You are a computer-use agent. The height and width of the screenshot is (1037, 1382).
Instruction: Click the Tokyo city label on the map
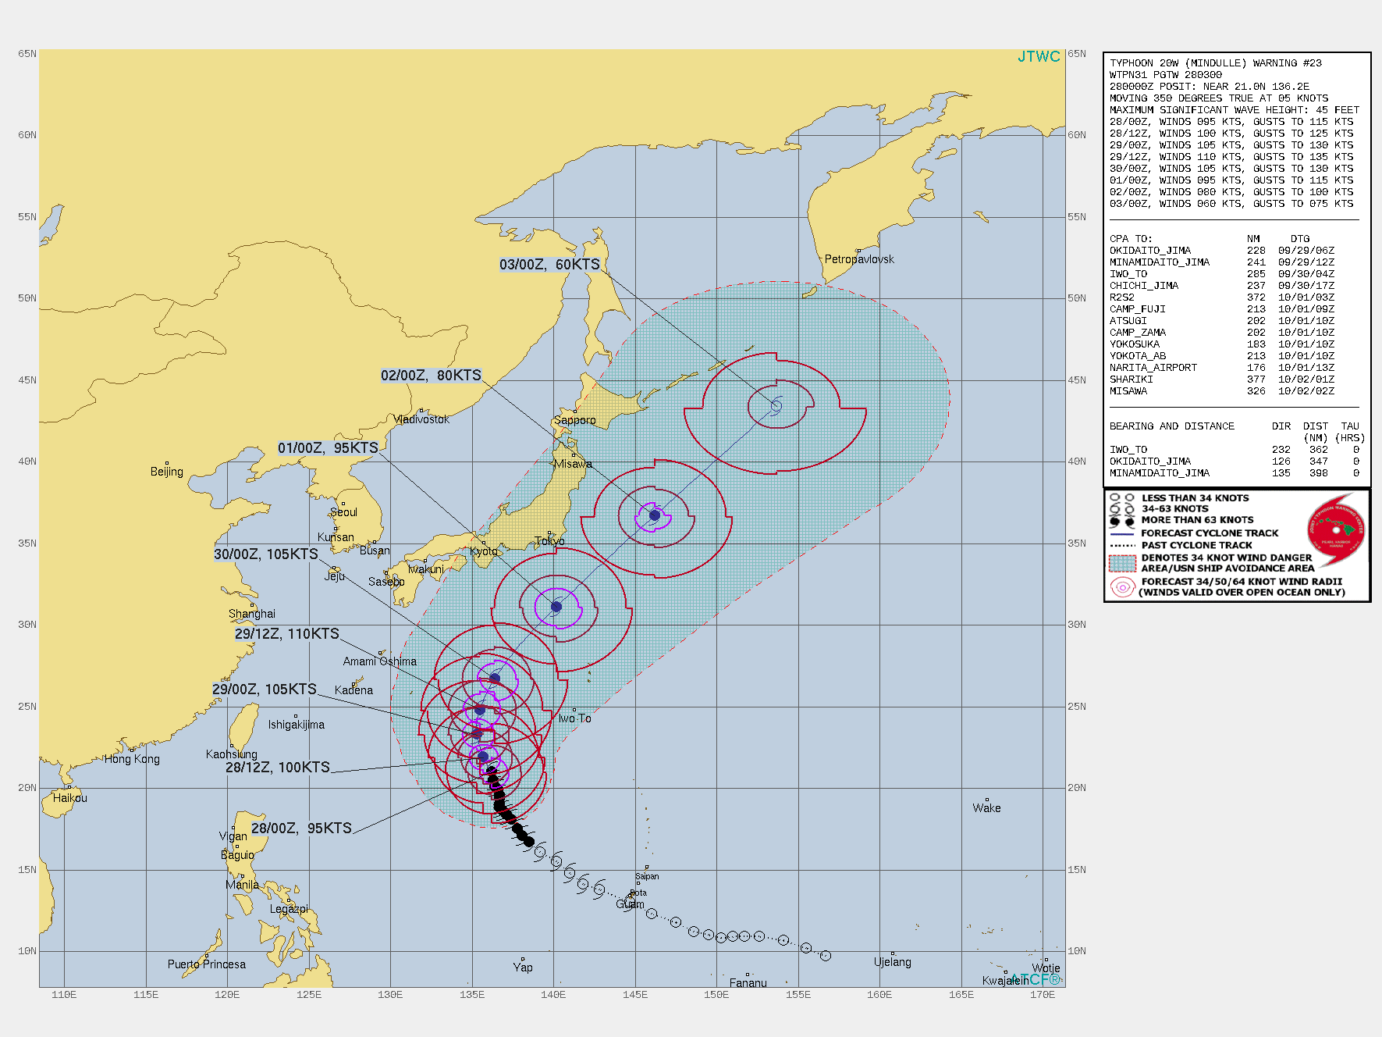point(550,541)
